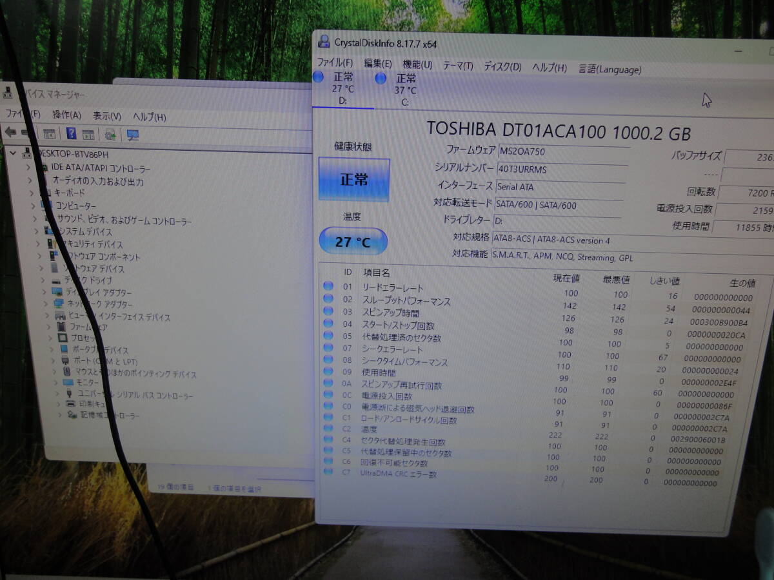
Task: Select the C: drive 37 °C tab
Action: (x=405, y=90)
